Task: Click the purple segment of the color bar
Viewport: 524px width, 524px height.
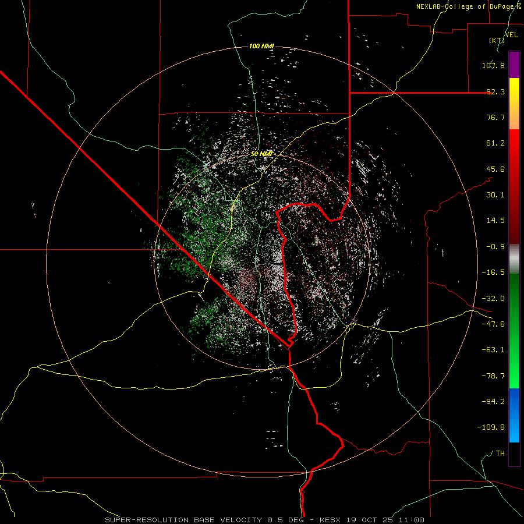Action: point(514,65)
